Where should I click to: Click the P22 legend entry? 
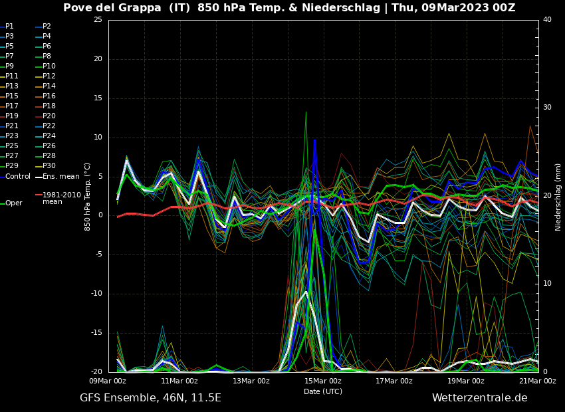pyautogui.click(x=45, y=126)
